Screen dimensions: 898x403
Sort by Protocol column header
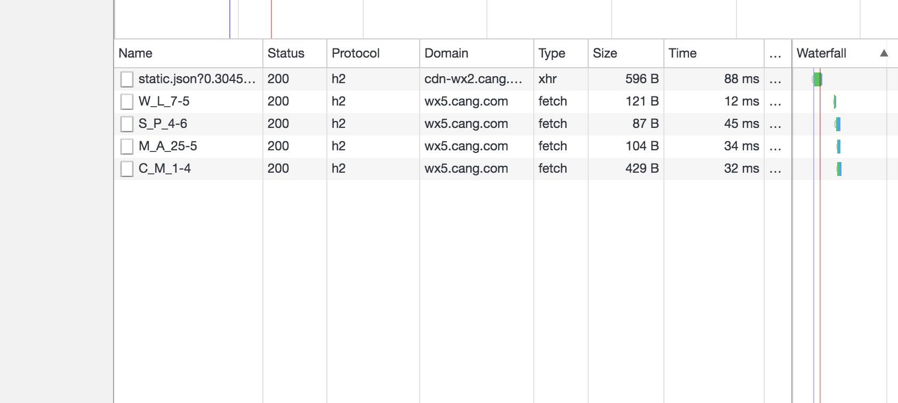click(356, 53)
